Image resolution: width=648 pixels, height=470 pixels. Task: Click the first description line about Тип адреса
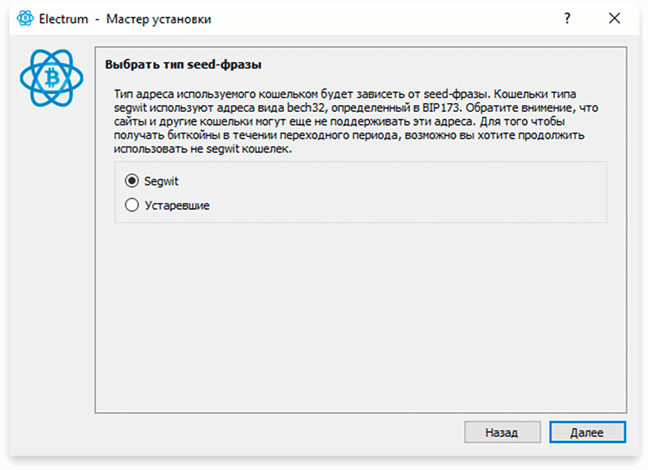345,94
